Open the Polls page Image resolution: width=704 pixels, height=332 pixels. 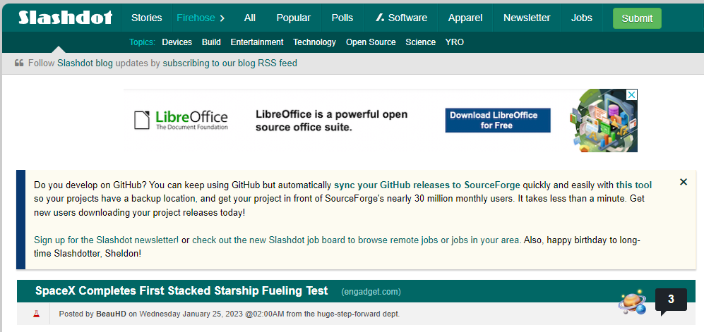pyautogui.click(x=342, y=18)
